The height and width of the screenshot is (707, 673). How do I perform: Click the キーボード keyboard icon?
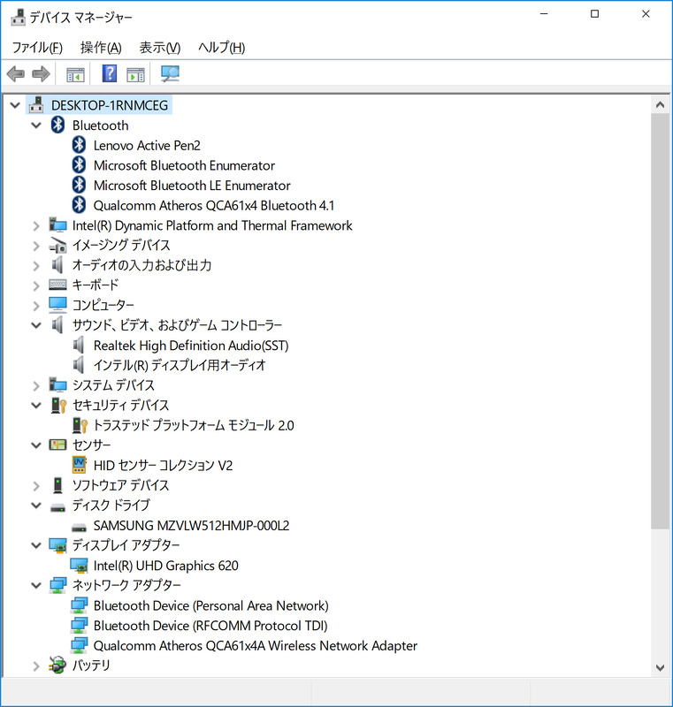(57, 285)
